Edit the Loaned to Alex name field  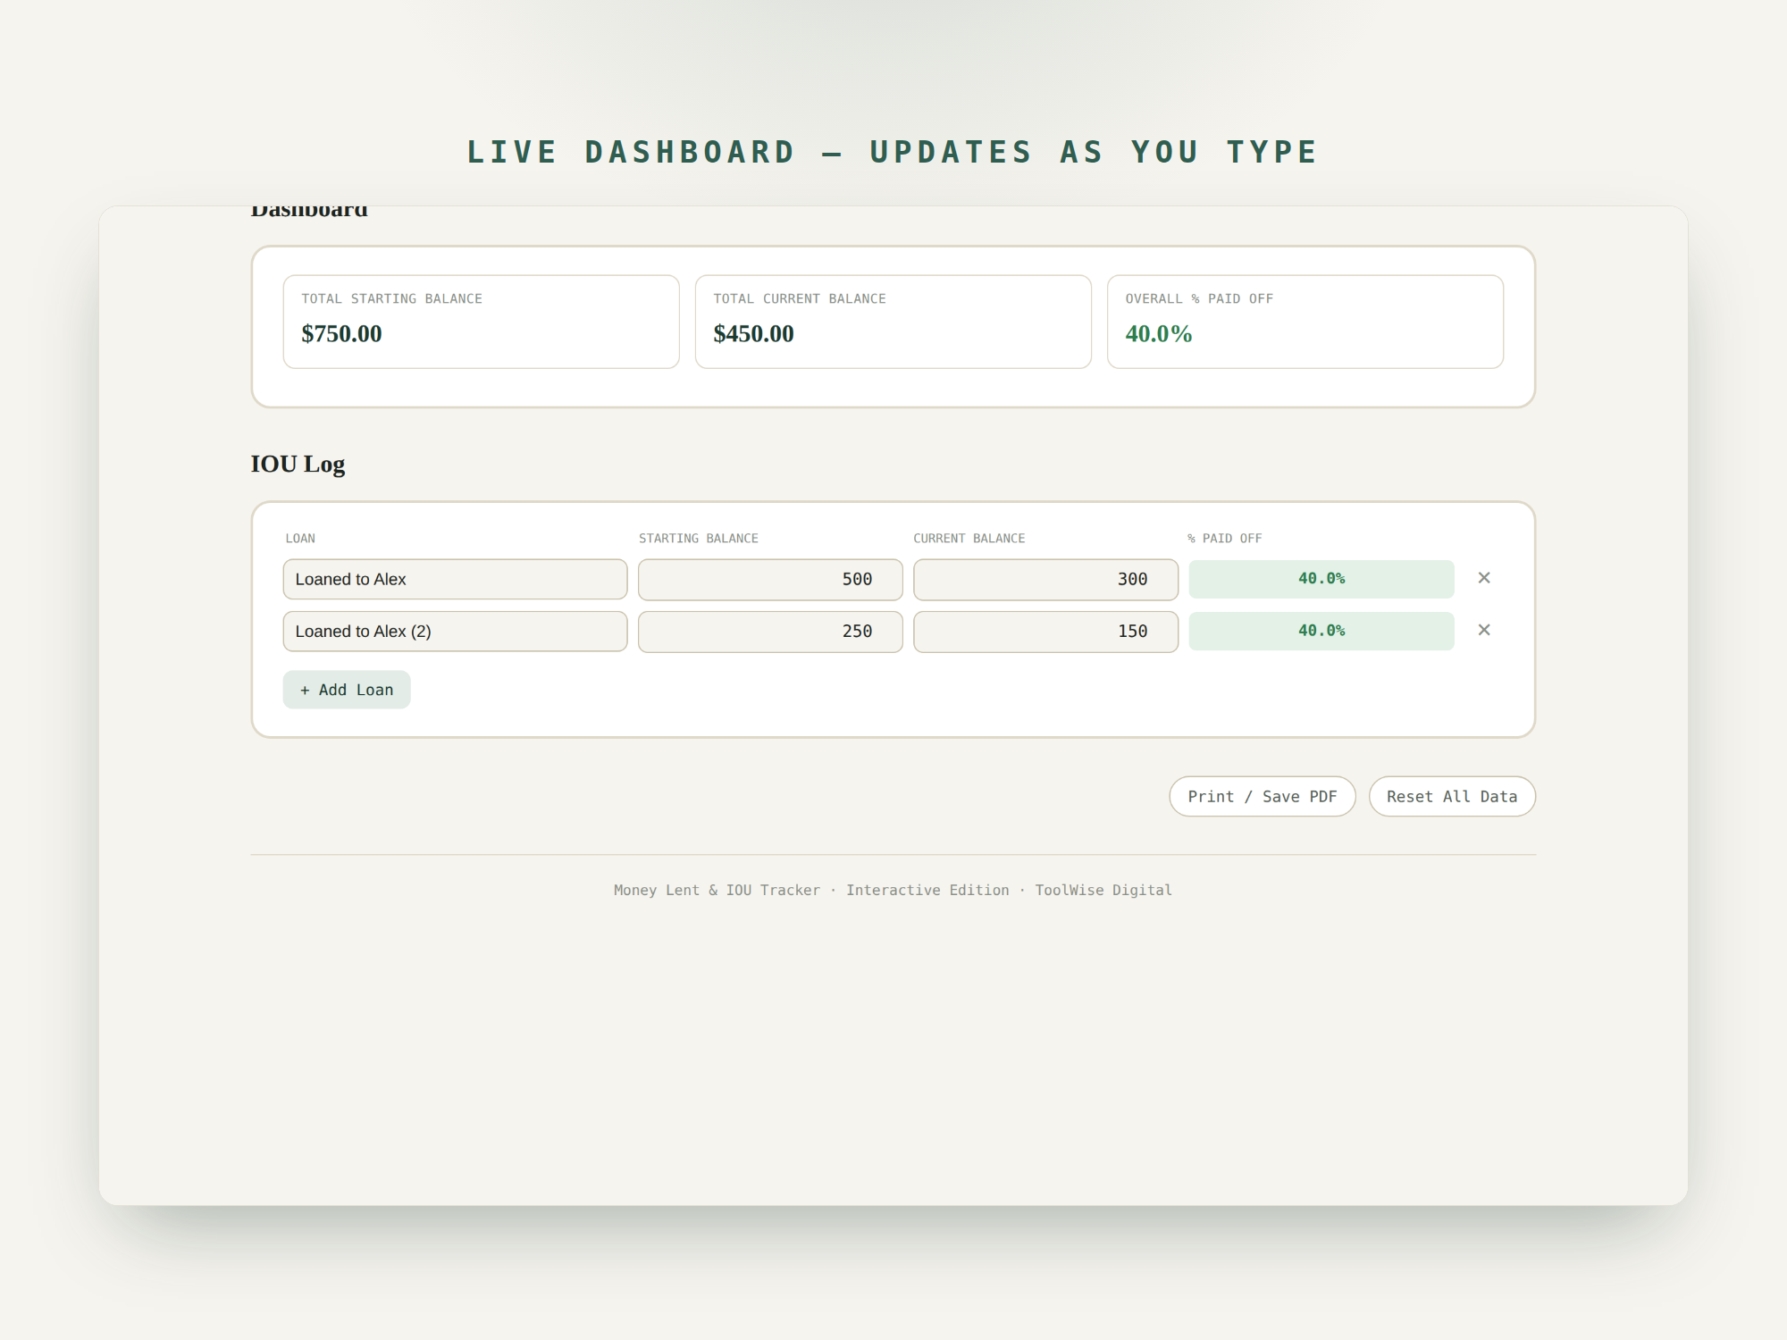click(455, 579)
